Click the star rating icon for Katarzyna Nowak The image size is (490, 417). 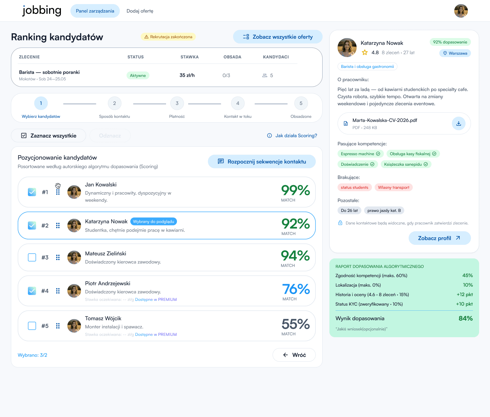[365, 53]
